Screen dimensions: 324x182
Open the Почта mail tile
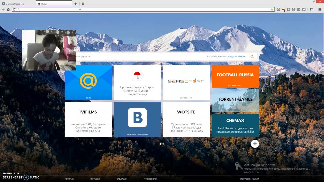coord(88,83)
